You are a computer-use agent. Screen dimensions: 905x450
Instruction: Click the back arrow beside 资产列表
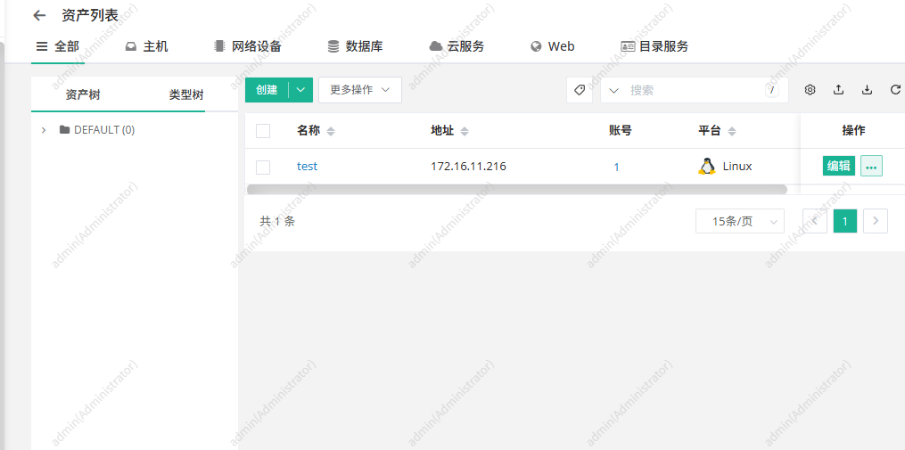tap(38, 15)
